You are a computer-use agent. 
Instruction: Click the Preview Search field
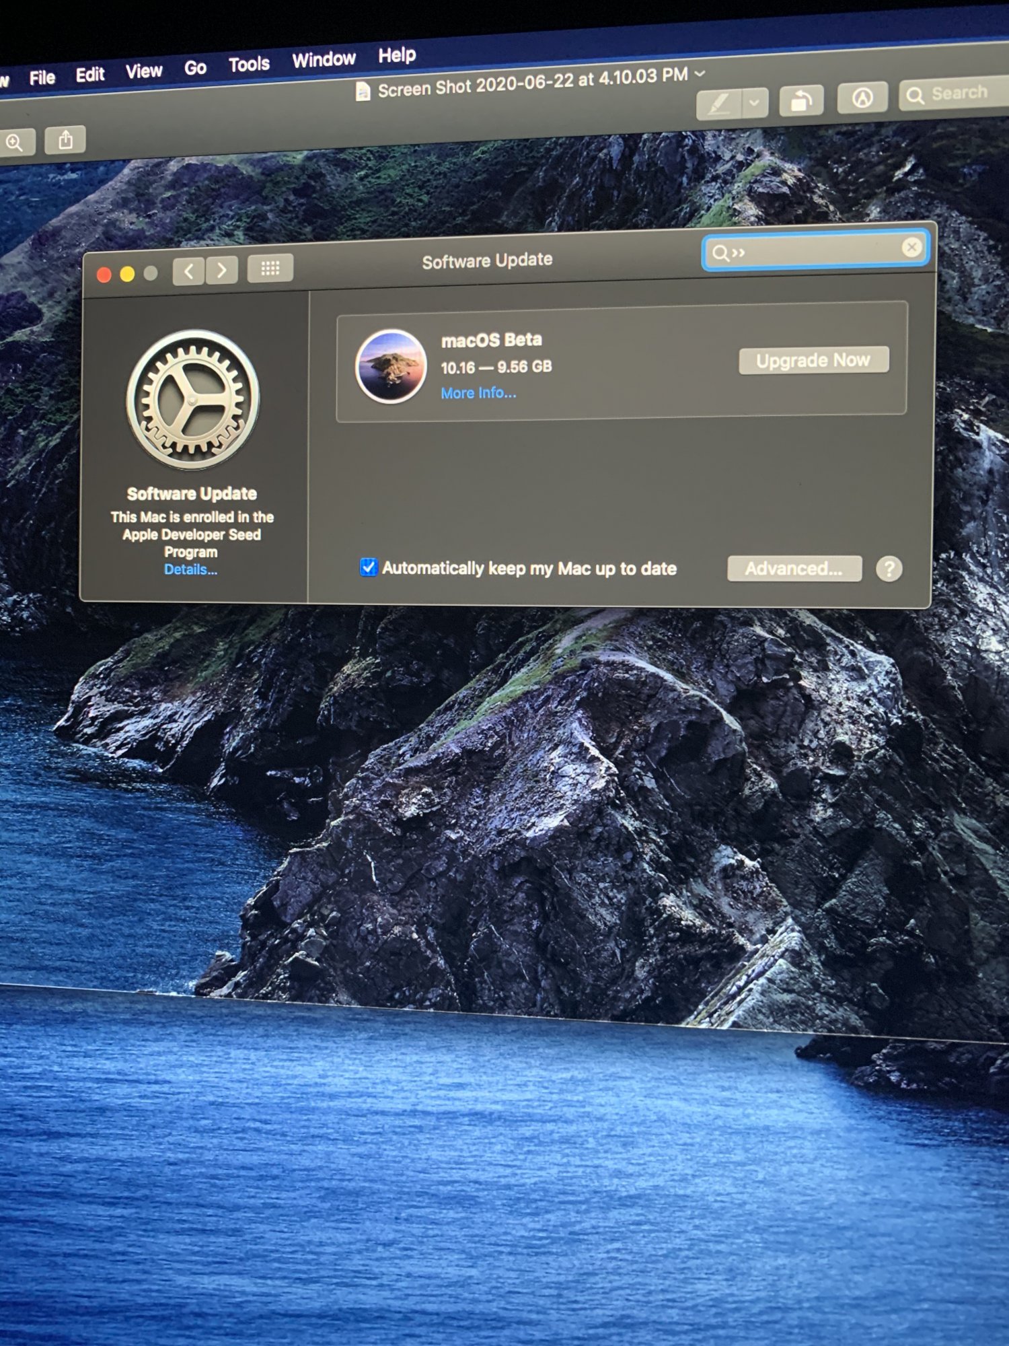(x=954, y=94)
